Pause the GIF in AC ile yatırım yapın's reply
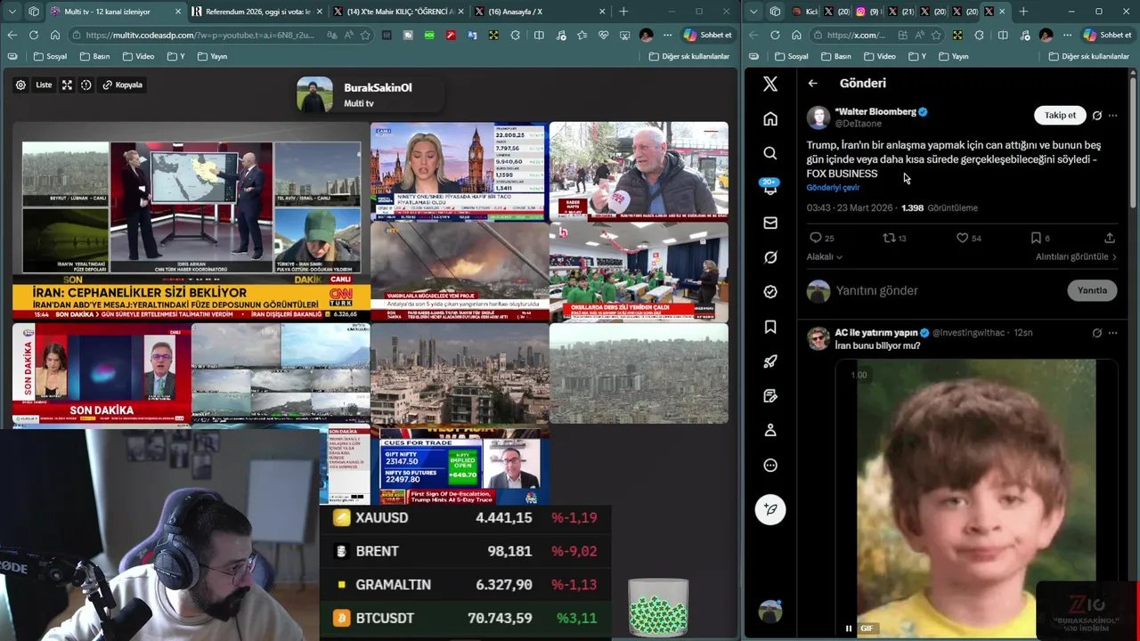 (x=848, y=628)
